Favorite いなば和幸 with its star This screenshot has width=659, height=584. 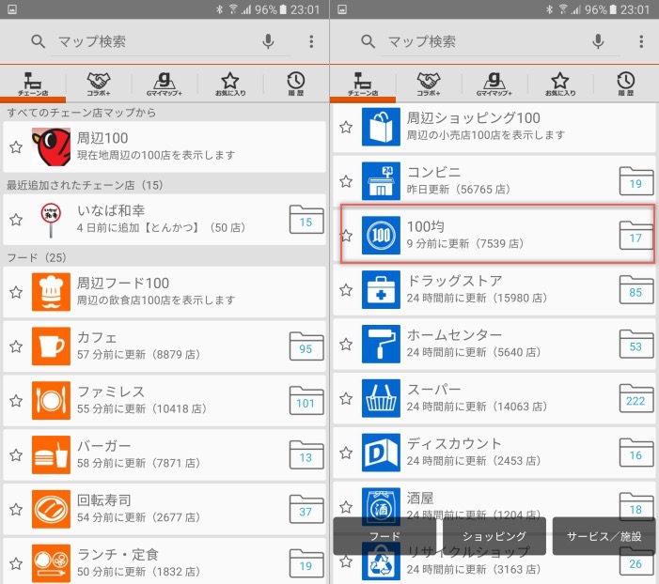pos(16,220)
